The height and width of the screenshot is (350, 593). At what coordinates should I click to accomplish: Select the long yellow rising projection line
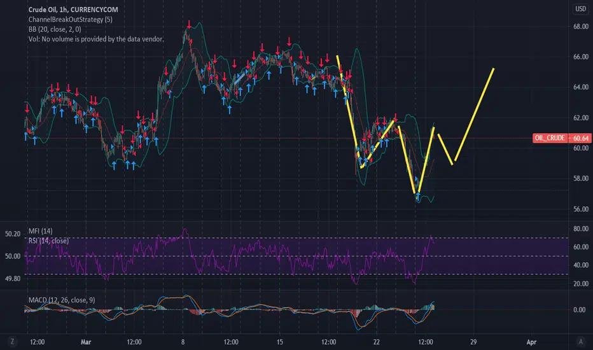pyautogui.click(x=474, y=115)
